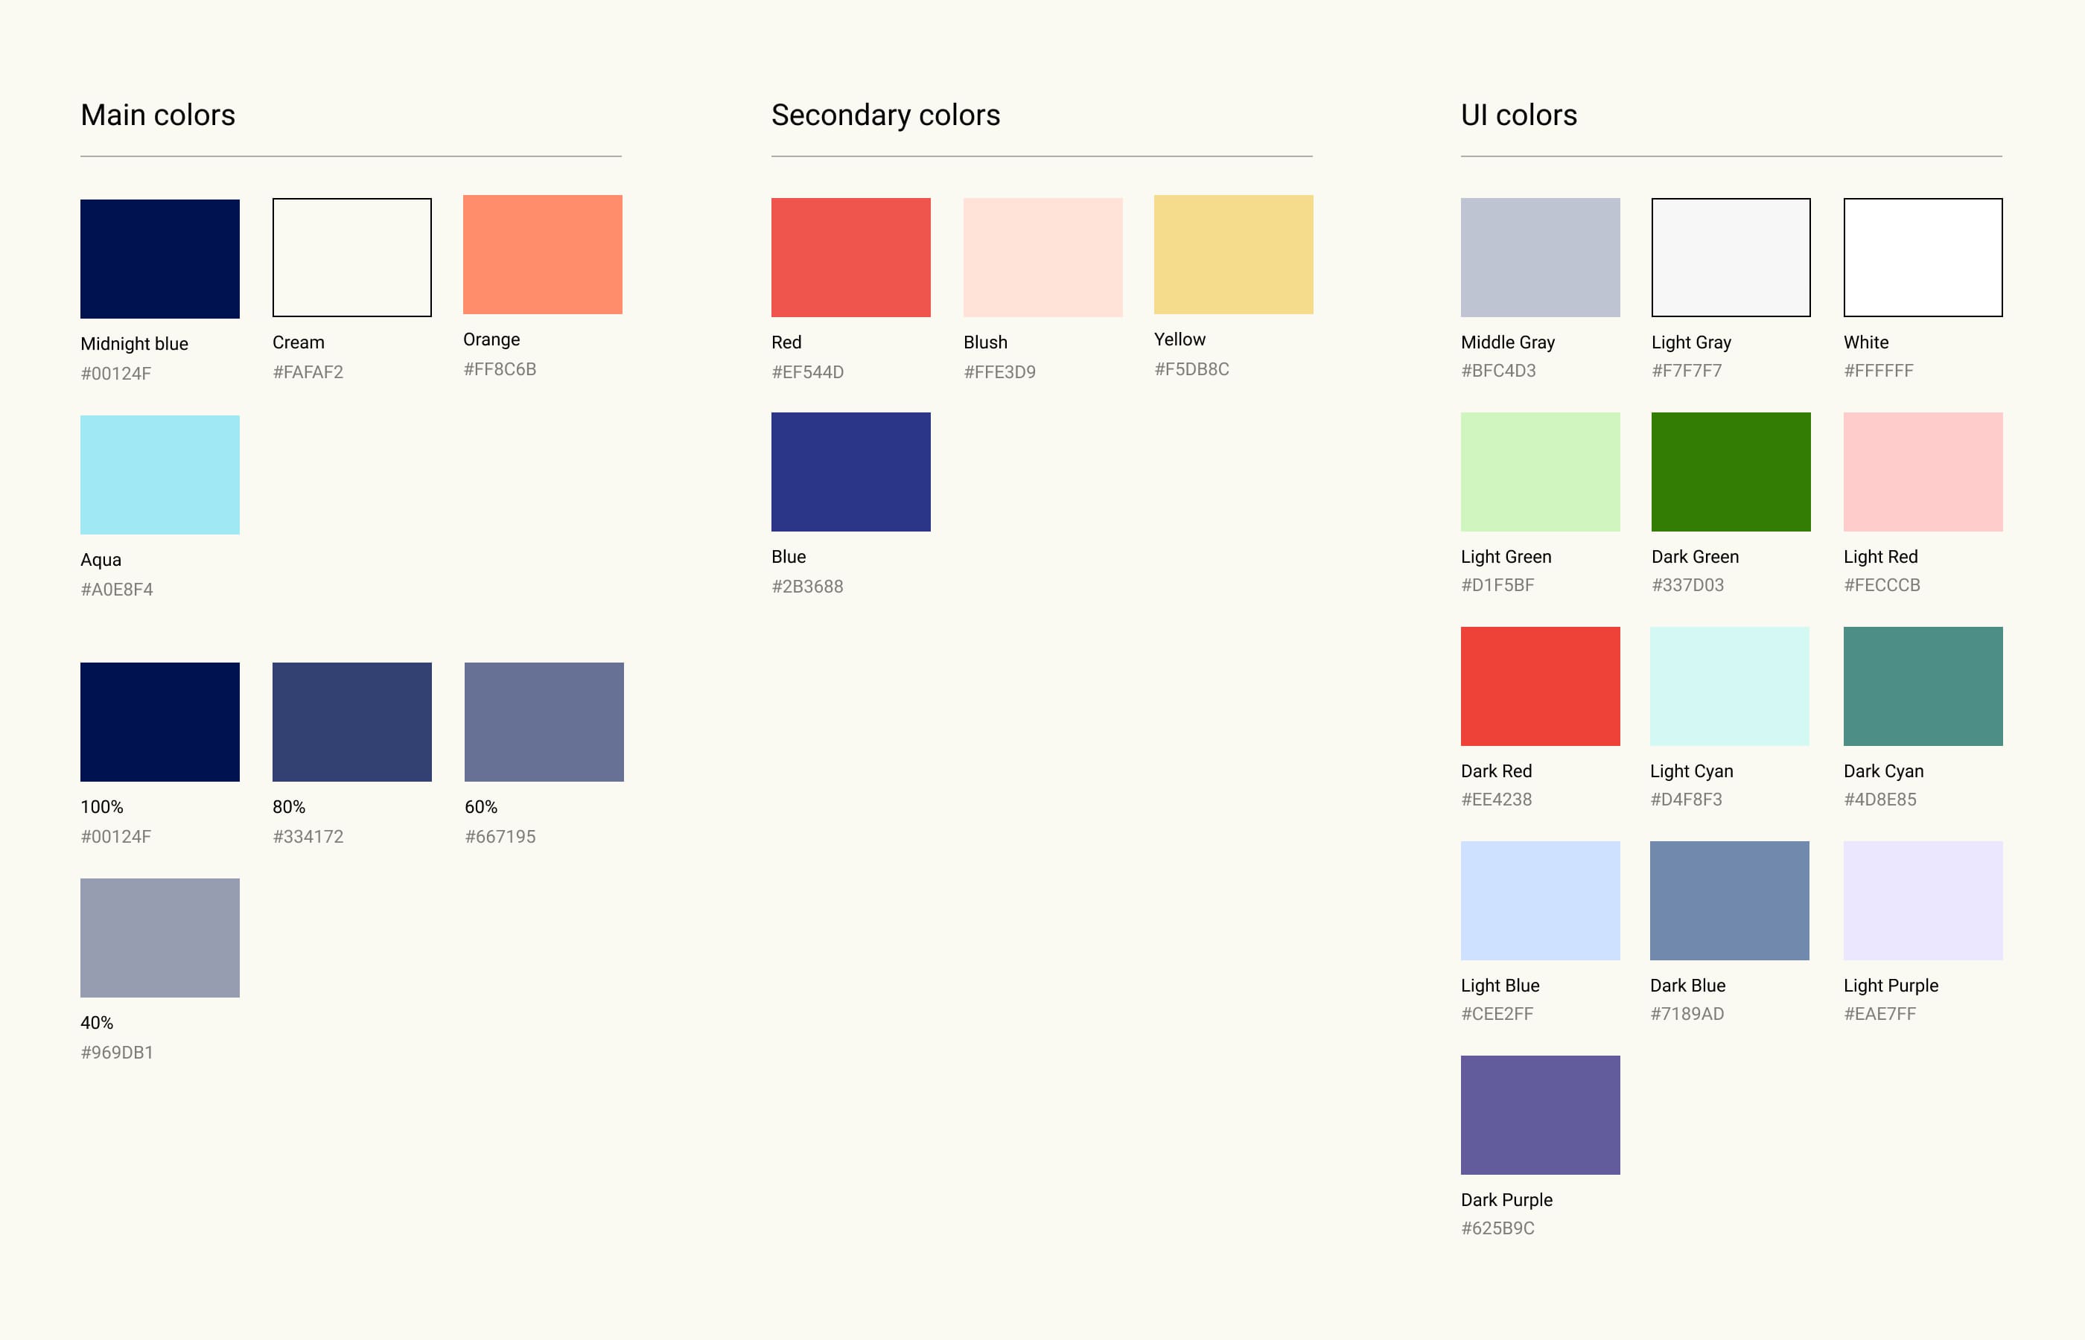The image size is (2085, 1340).
Task: Click the Main colors heading
Action: pyautogui.click(x=158, y=115)
